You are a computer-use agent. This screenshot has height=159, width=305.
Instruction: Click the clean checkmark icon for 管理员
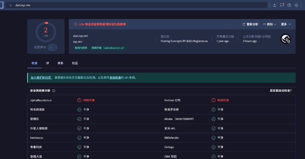pos(79,119)
